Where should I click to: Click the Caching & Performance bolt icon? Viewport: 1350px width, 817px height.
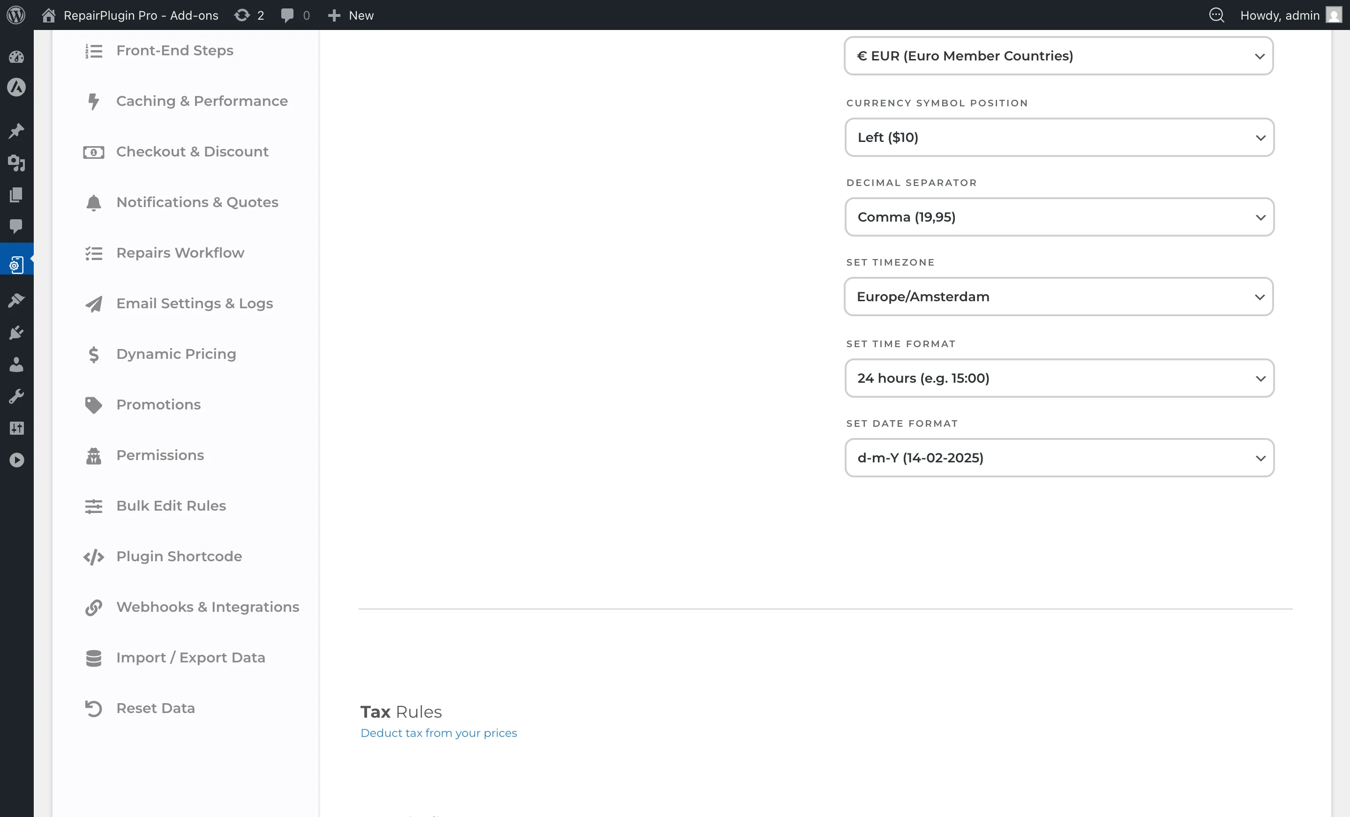tap(94, 101)
